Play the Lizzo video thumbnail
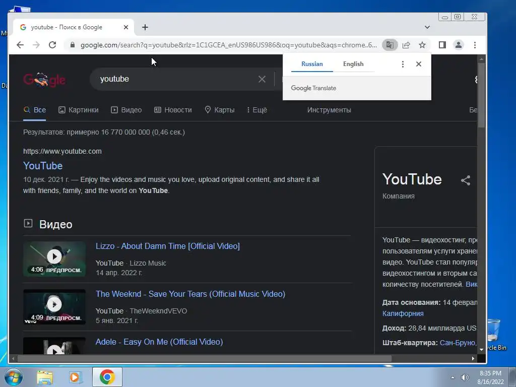The width and height of the screenshot is (516, 387). click(54, 259)
